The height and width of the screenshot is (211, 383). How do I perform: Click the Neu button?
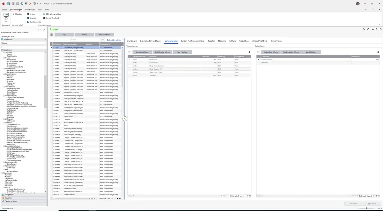64,35
